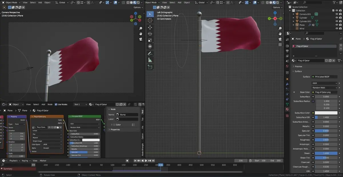Click the pan hand icon in right viewport
The height and width of the screenshot is (177, 343).
pos(280,34)
